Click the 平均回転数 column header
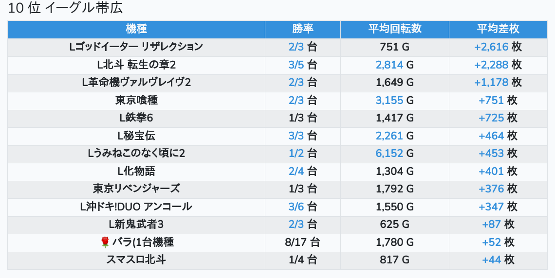 tap(395, 29)
